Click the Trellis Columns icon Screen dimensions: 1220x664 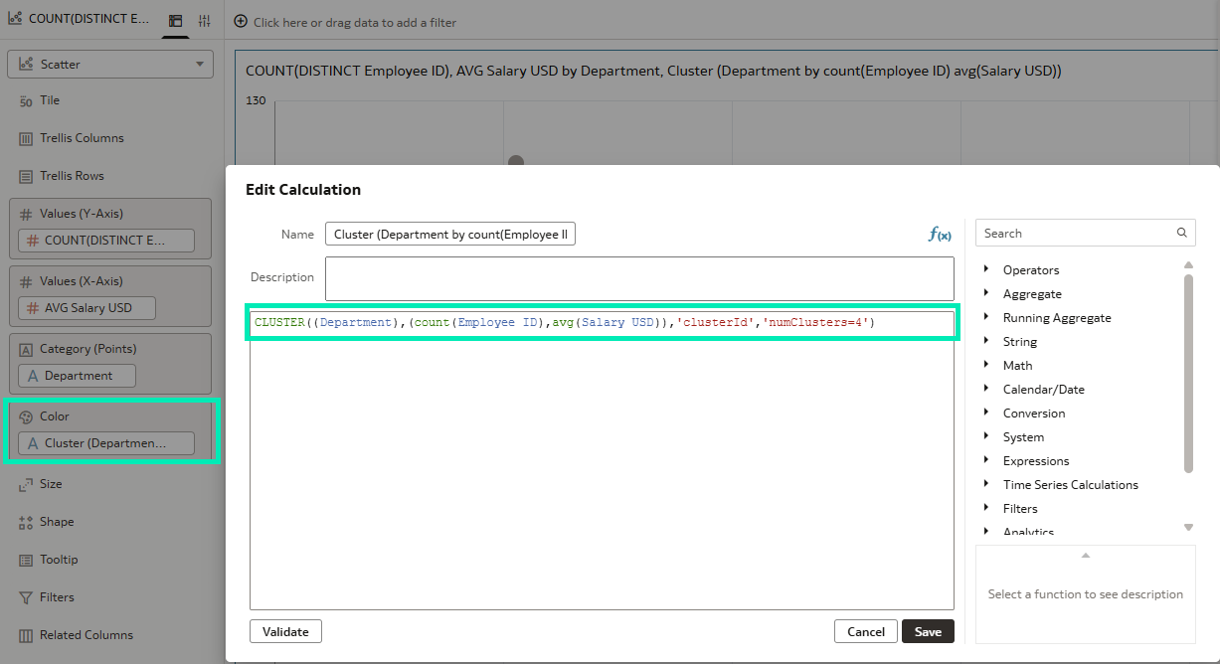click(28, 137)
